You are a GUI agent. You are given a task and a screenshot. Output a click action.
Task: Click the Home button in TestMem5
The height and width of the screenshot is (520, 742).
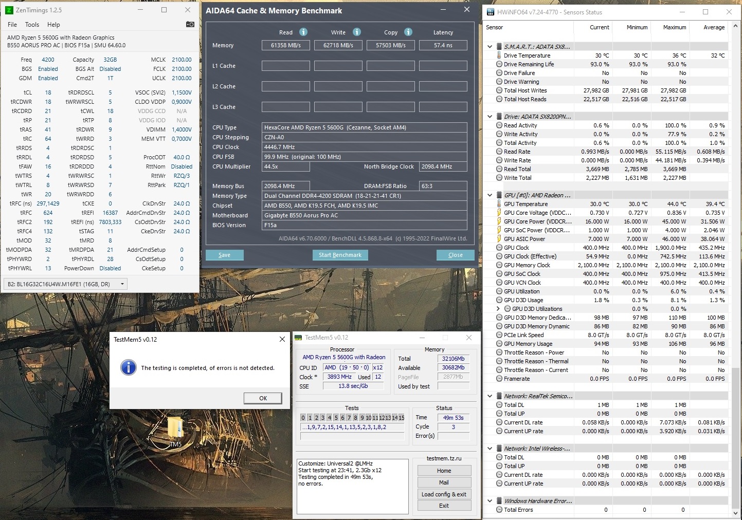click(444, 471)
